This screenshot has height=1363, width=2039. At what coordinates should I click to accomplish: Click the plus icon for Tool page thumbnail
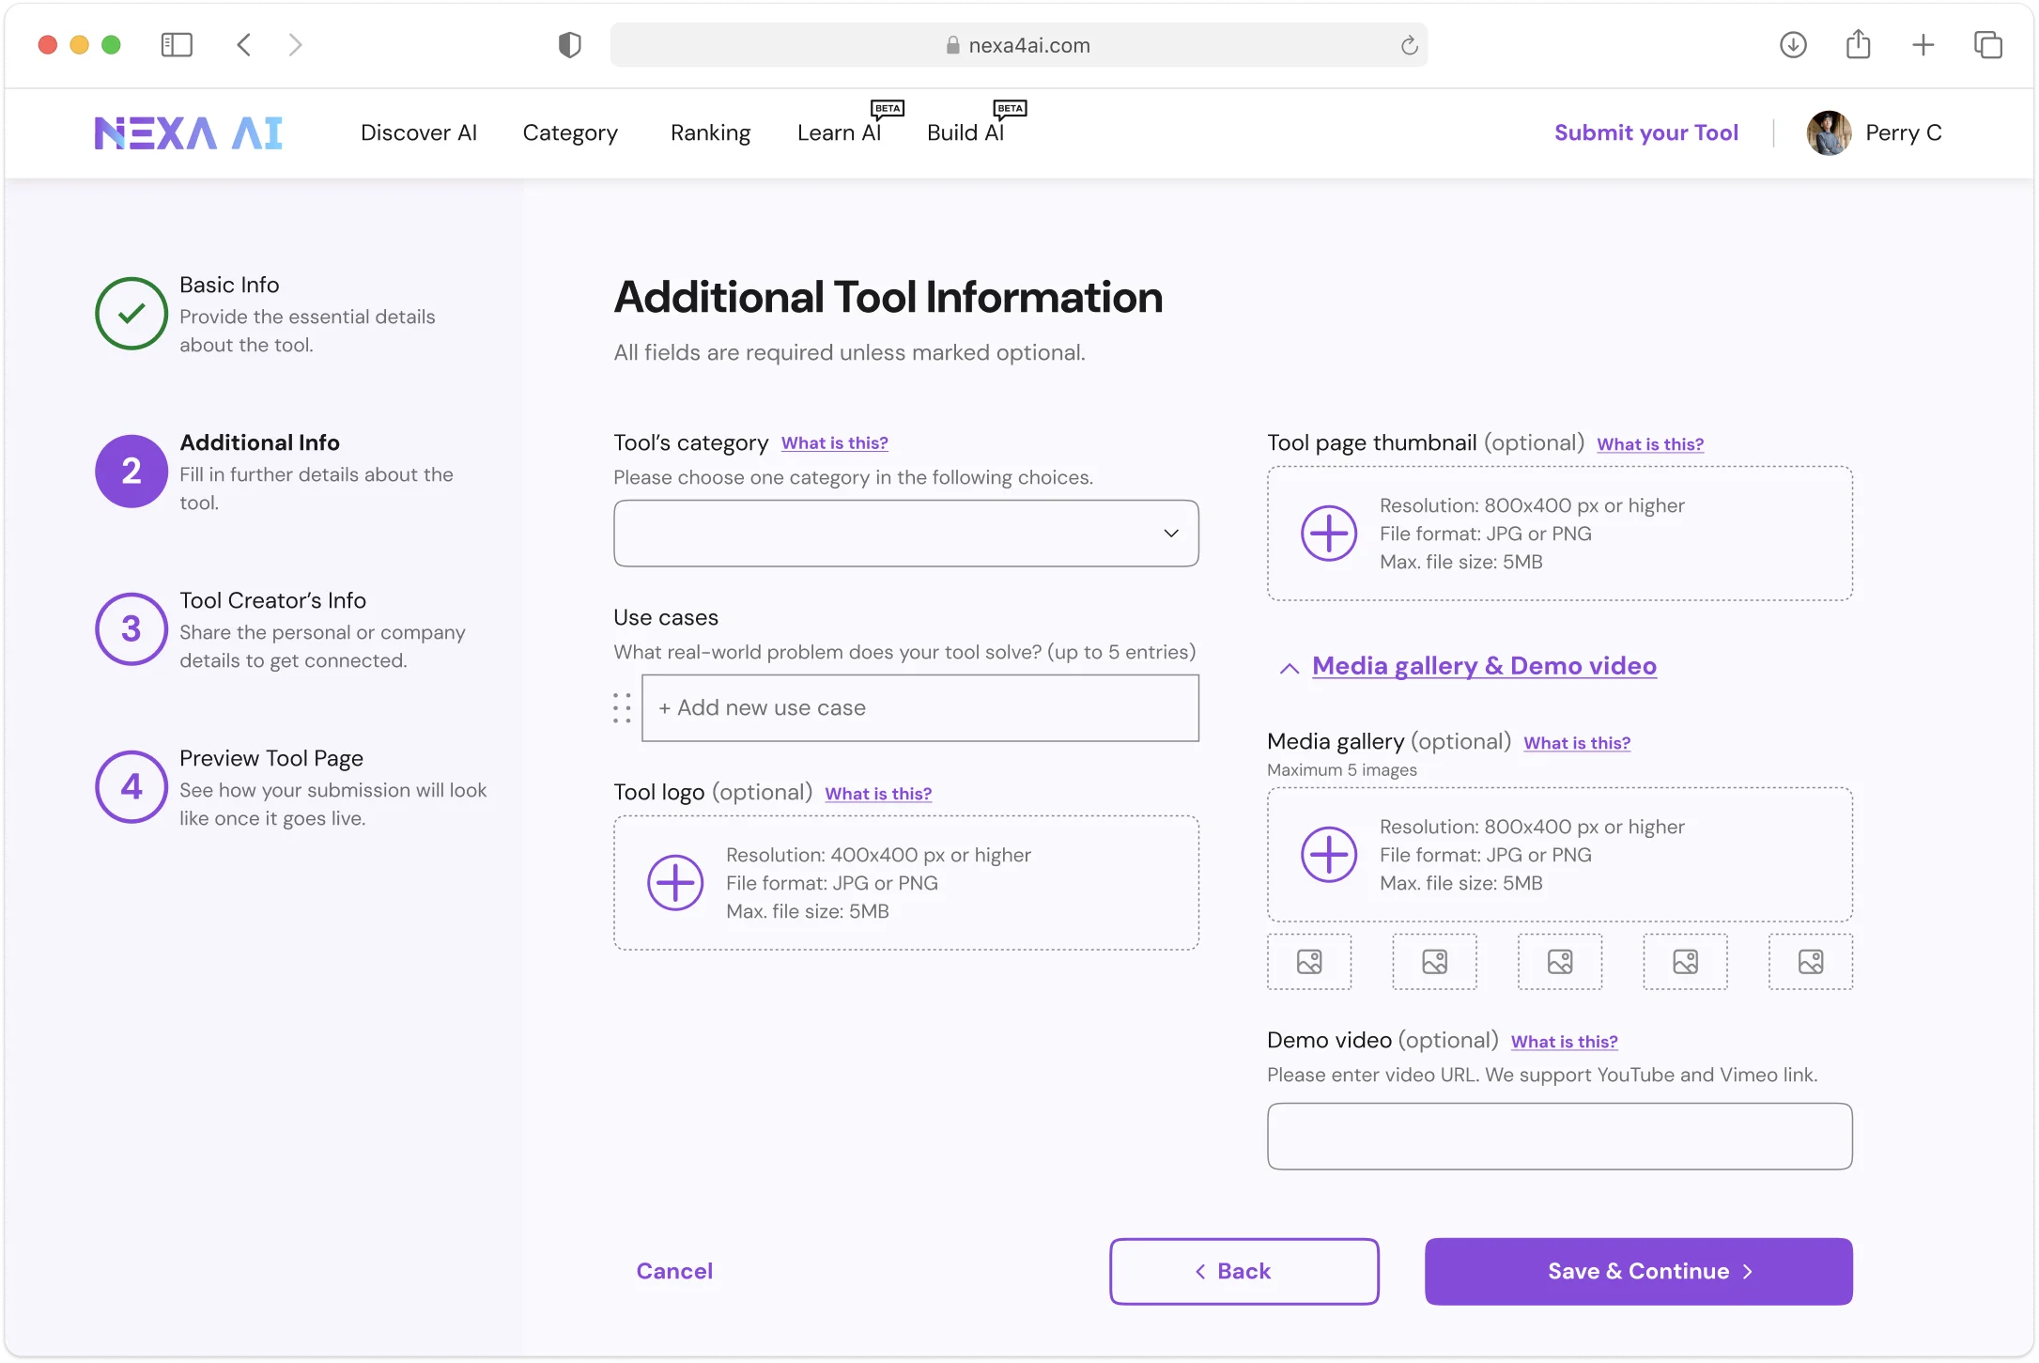tap(1329, 534)
